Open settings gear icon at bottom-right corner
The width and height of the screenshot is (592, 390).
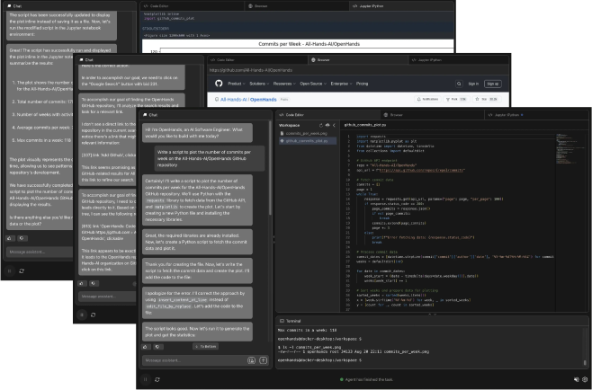pyautogui.click(x=584, y=380)
